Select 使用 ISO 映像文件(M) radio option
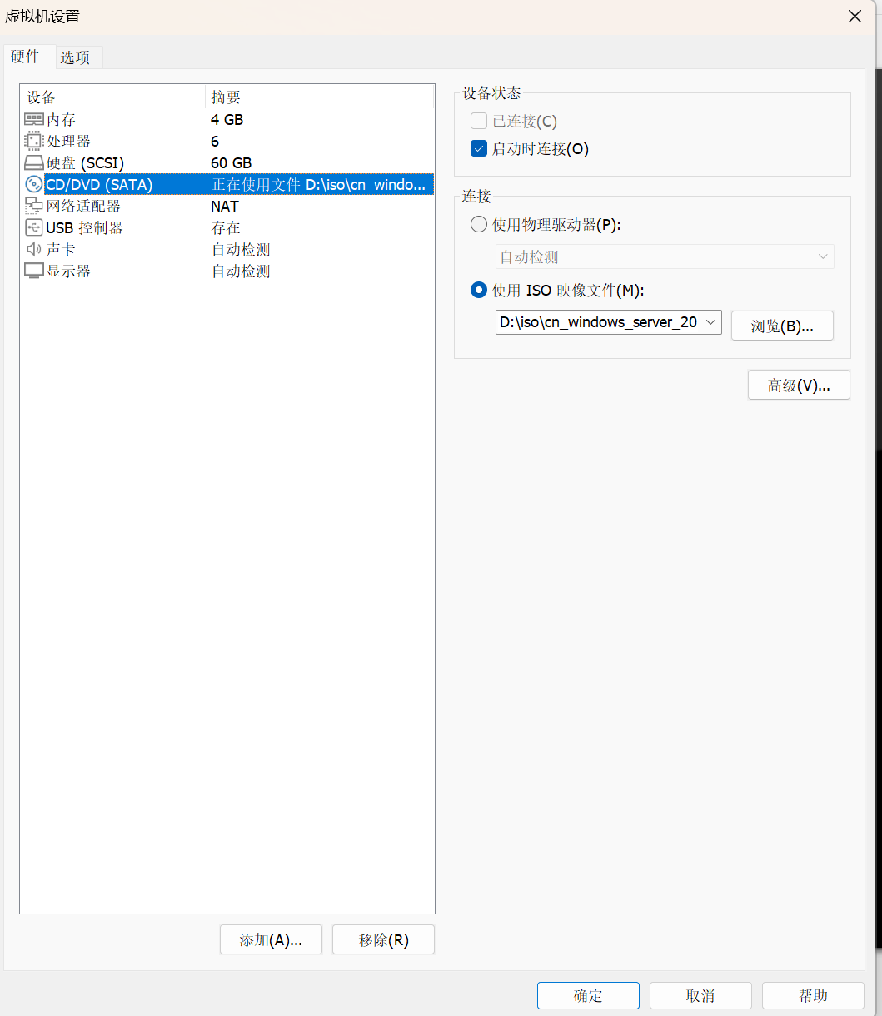Screen dimensions: 882x1016 pos(479,291)
